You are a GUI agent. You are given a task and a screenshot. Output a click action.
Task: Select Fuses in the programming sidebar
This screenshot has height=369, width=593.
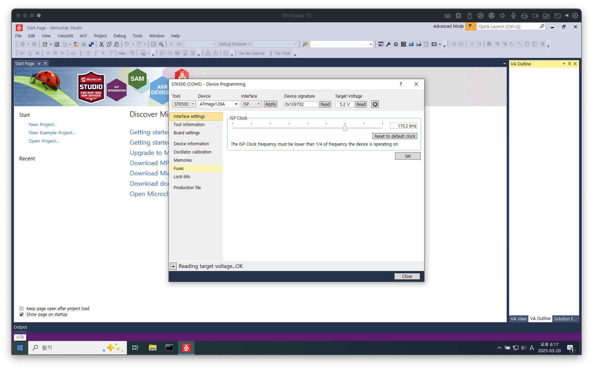pyautogui.click(x=179, y=169)
